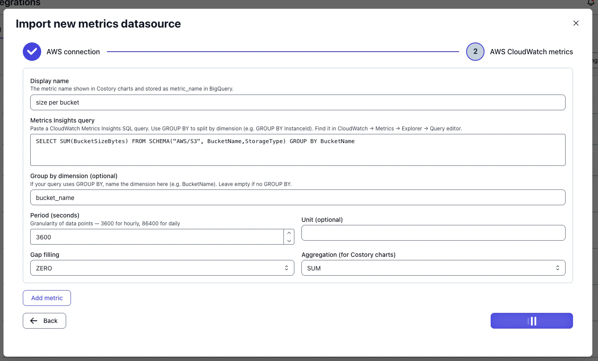Click the notification bell icon behind dialog
This screenshot has height=361, width=598.
tap(591, 3)
